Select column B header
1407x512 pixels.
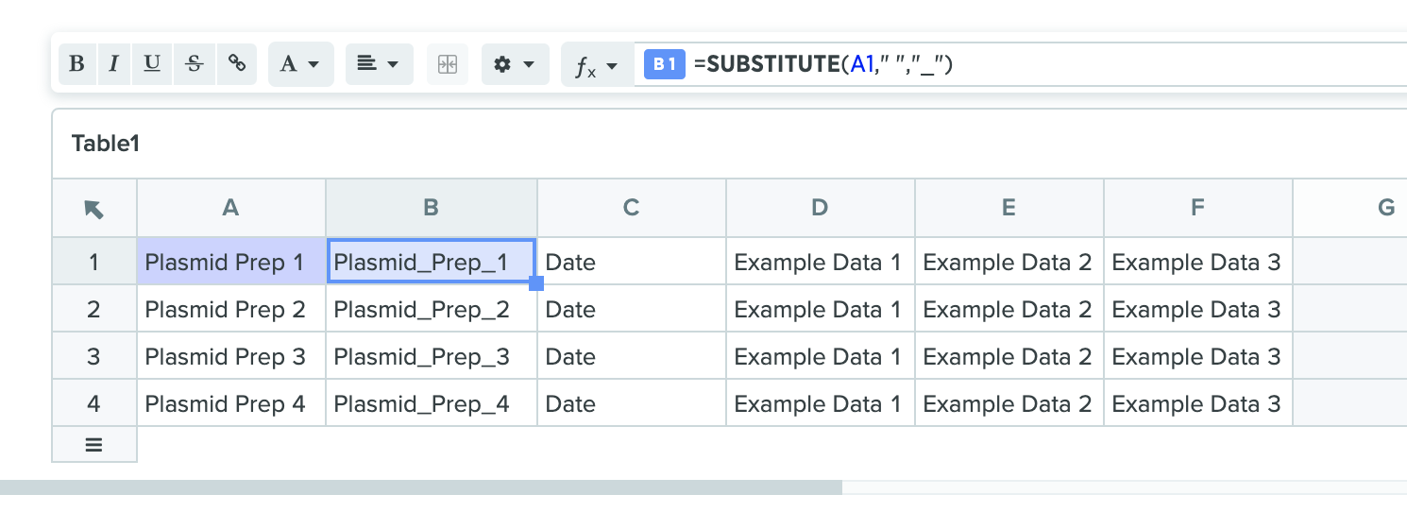[x=432, y=208]
